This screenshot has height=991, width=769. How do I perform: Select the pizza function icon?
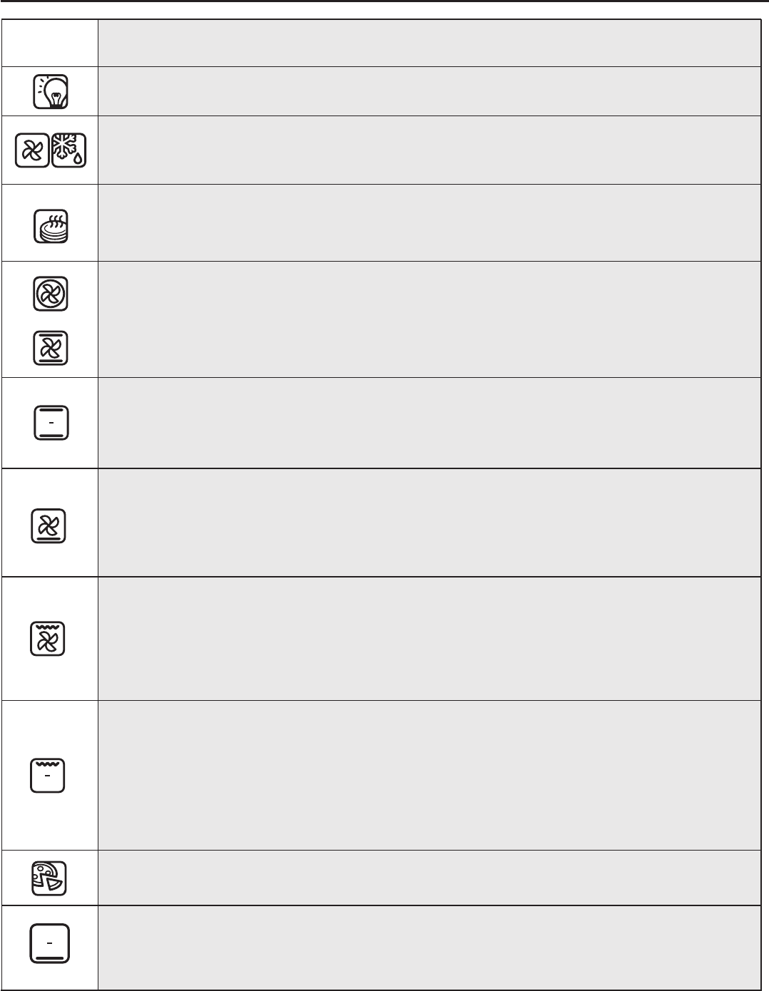point(50,878)
